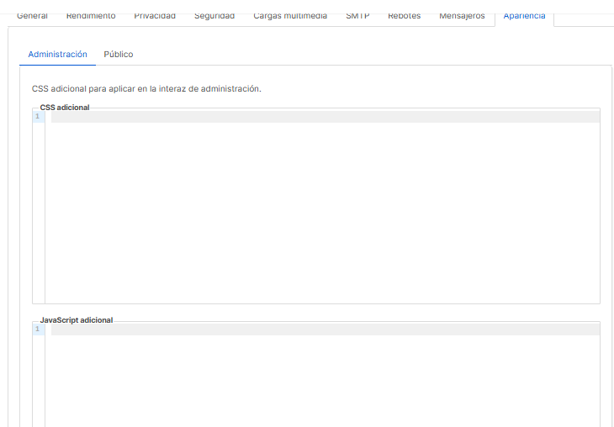Click the CSS adicional field label
The image size is (614, 427).
pyautogui.click(x=65, y=108)
